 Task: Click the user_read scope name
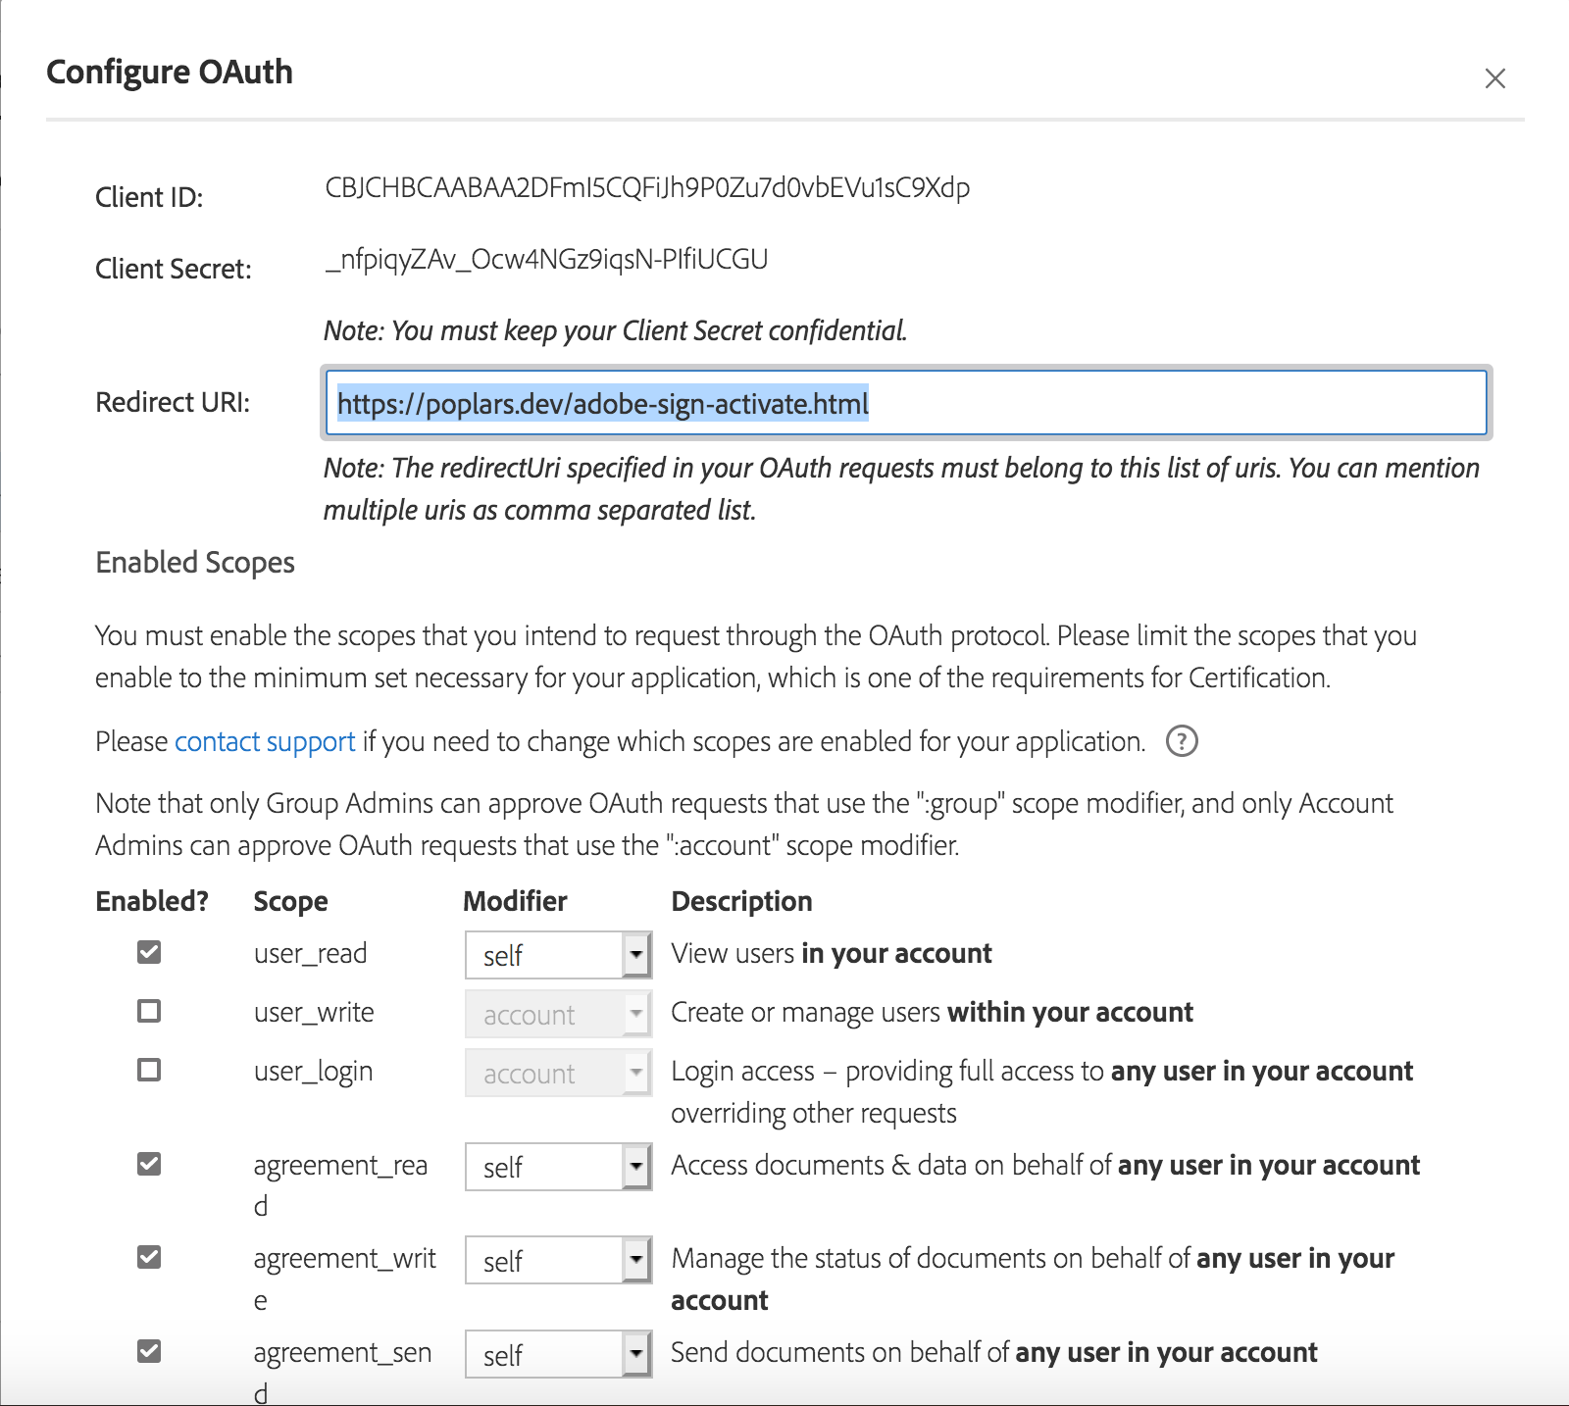[310, 953]
